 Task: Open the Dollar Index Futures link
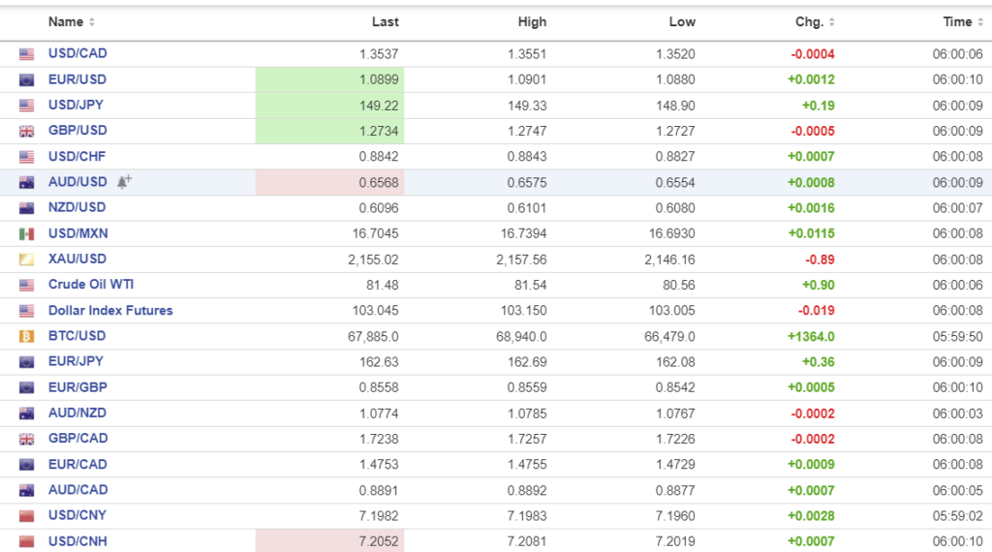(110, 310)
